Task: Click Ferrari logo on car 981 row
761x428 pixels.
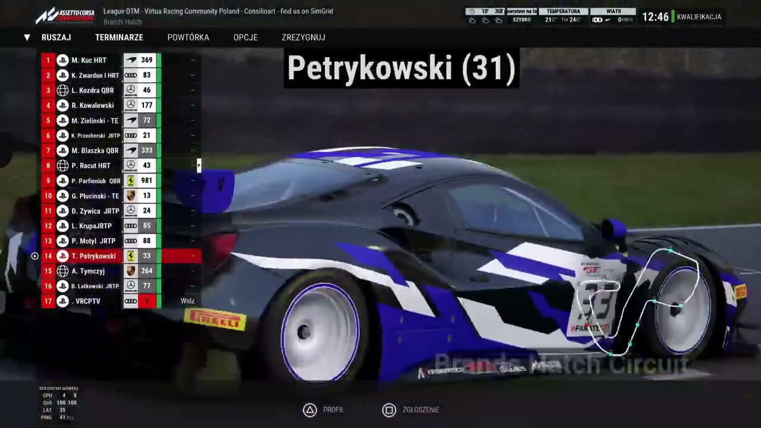Action: point(131,181)
